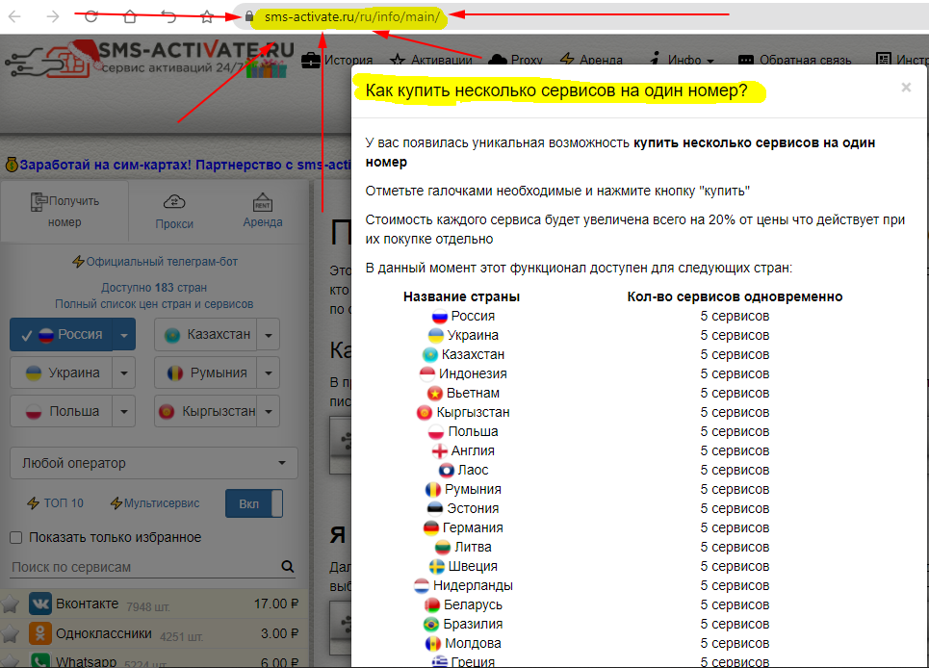Expand the dropdown arrow next to Казахстан

click(x=269, y=335)
